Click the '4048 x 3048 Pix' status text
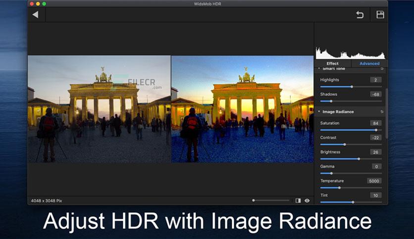Screen dimensions: 414x239 click(x=47, y=200)
